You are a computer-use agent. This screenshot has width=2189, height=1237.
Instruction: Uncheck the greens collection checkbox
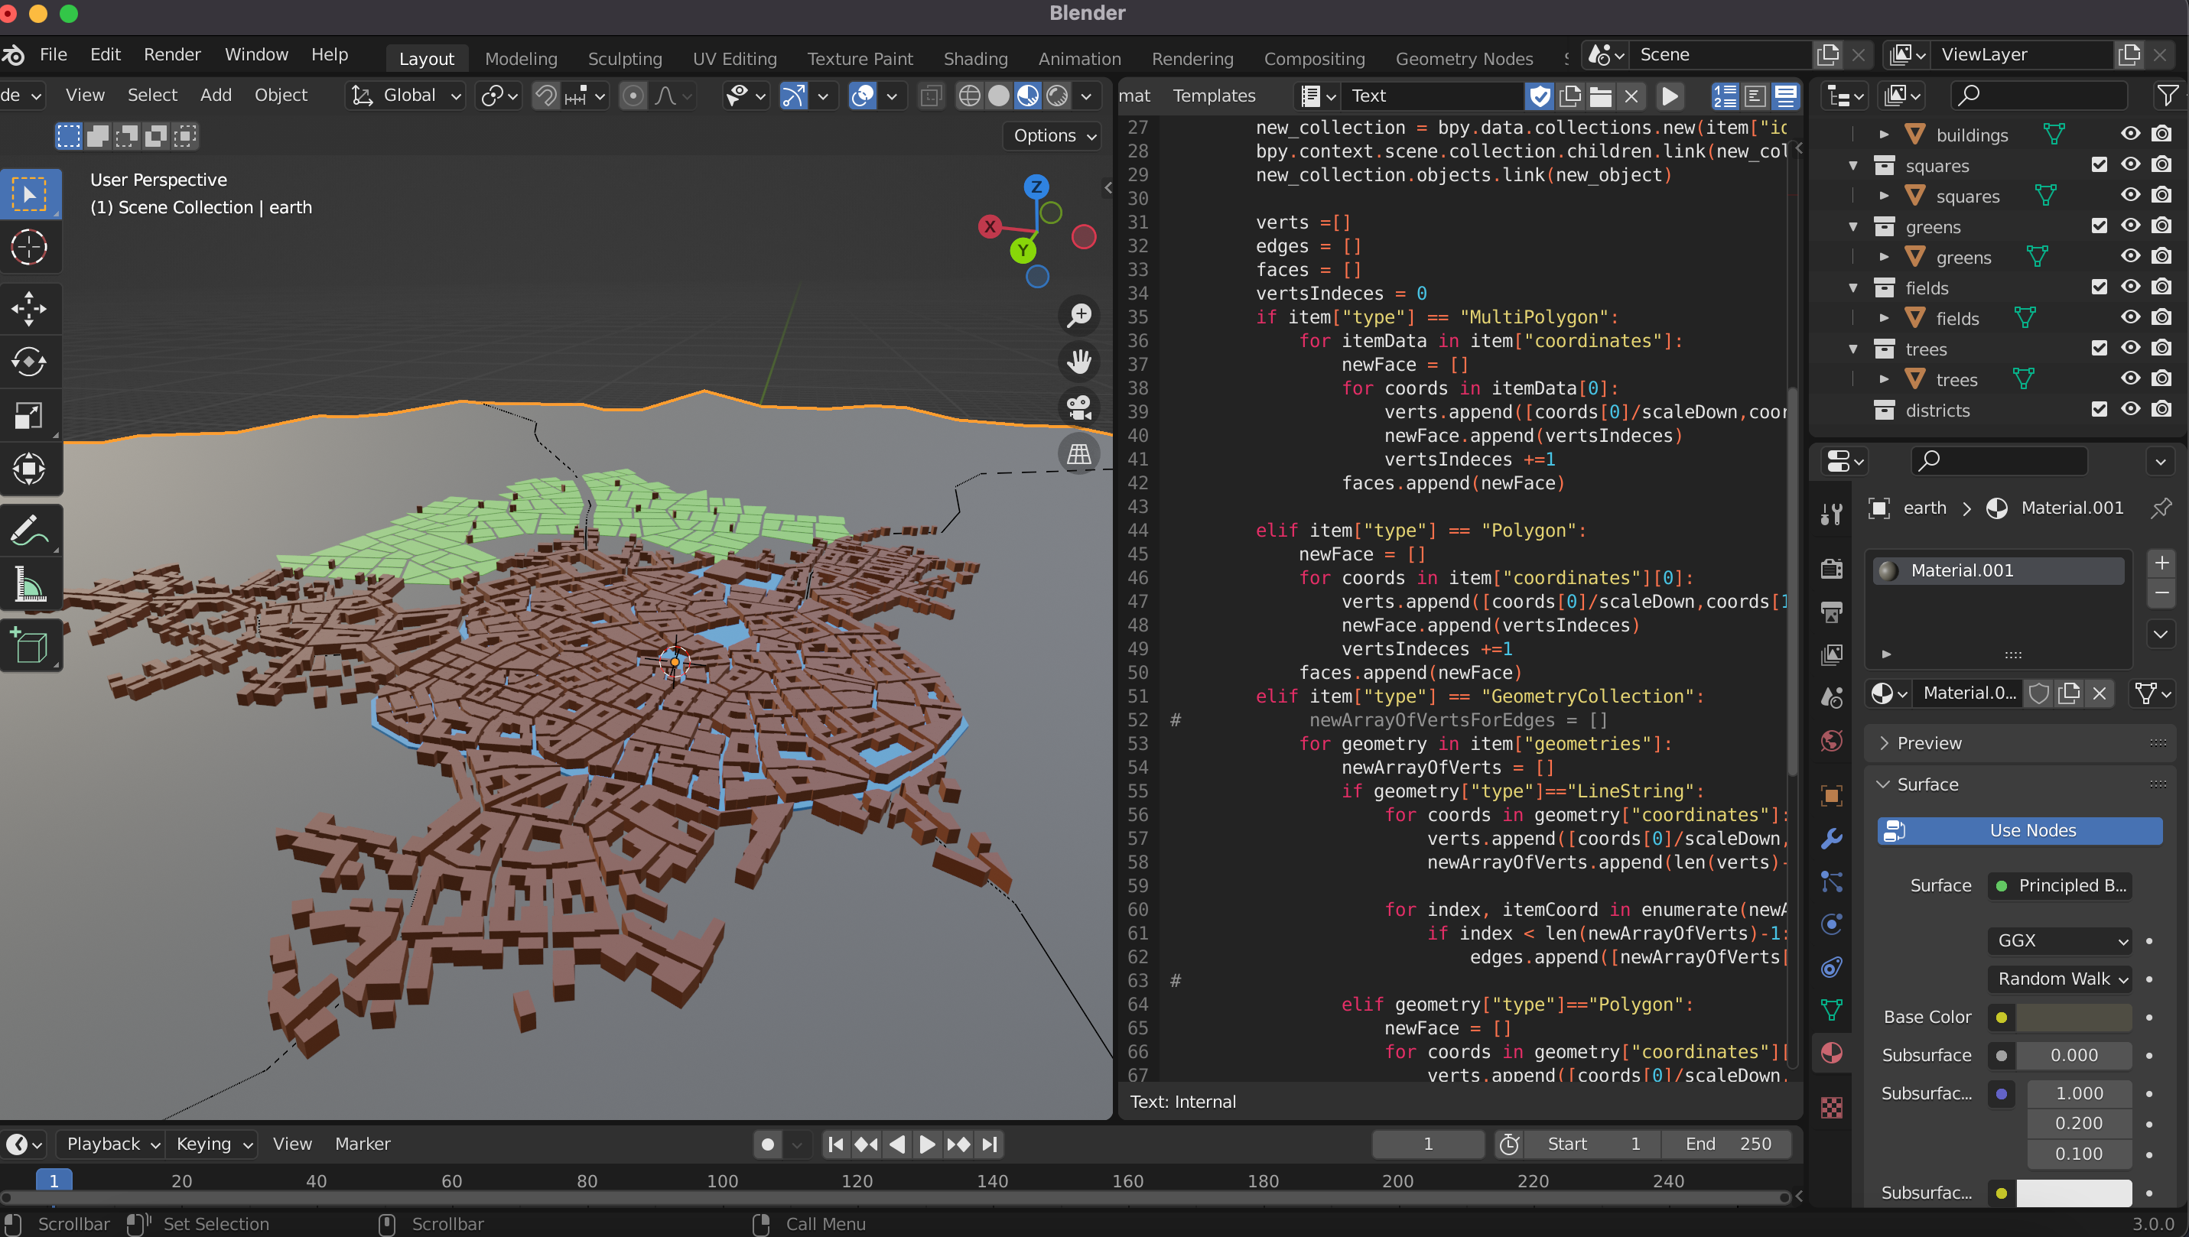click(x=2099, y=226)
